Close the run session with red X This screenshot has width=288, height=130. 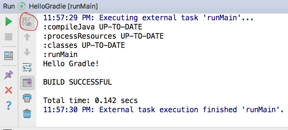click(x=9, y=90)
